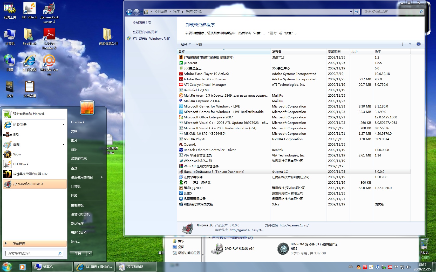Open Wow from the Start menu
The image size is (436, 272).
click(x=17, y=154)
